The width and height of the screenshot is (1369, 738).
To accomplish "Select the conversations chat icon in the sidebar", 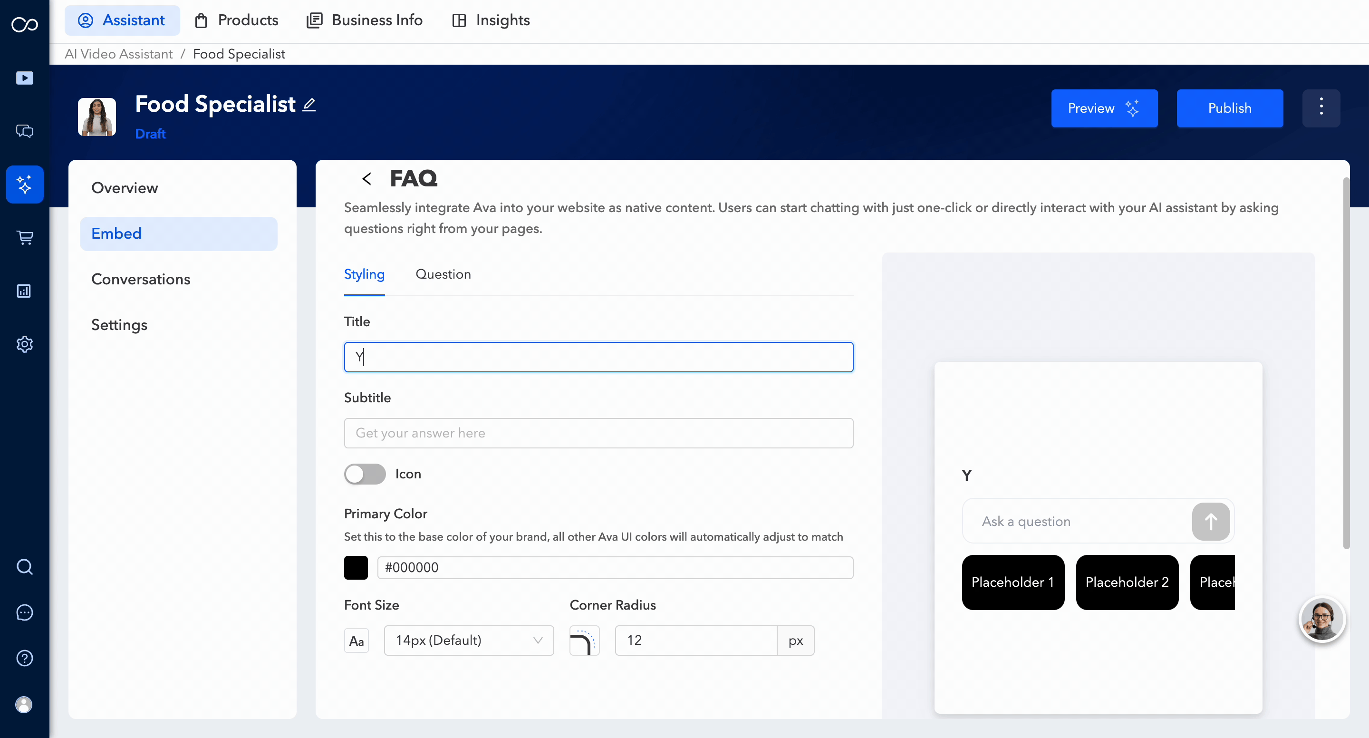I will 24,131.
